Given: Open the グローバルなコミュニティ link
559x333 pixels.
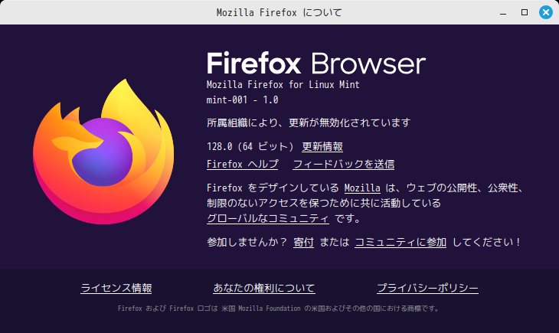Looking at the screenshot, I should (268, 218).
